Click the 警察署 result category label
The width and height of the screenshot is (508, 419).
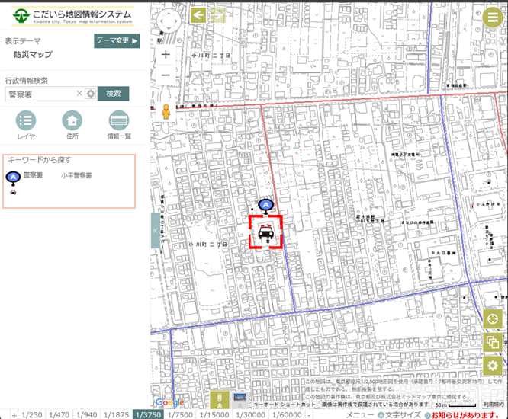click(33, 175)
